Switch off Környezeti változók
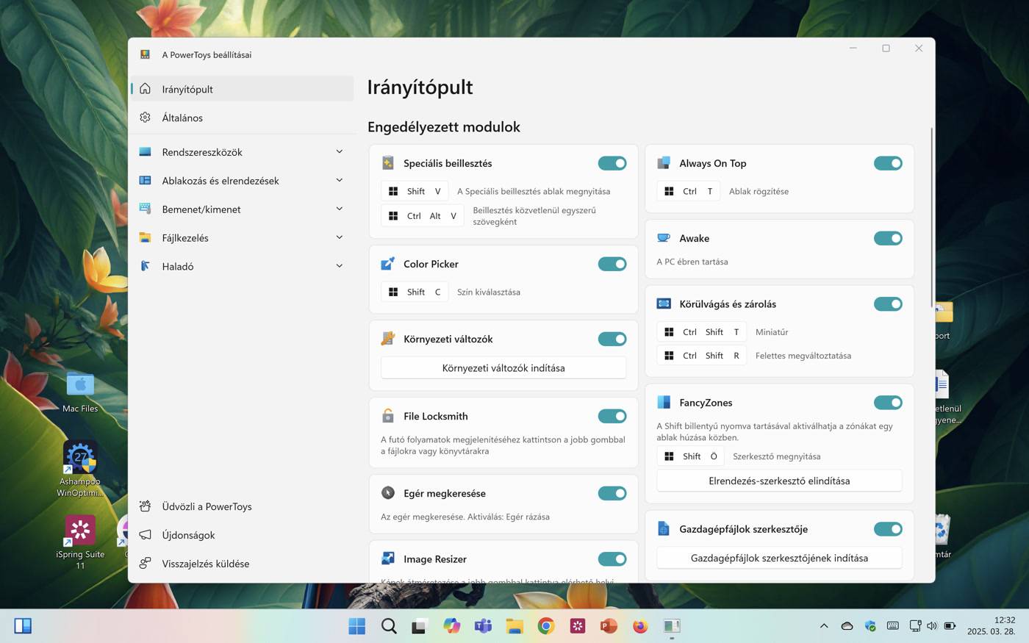The image size is (1029, 643). pos(612,339)
